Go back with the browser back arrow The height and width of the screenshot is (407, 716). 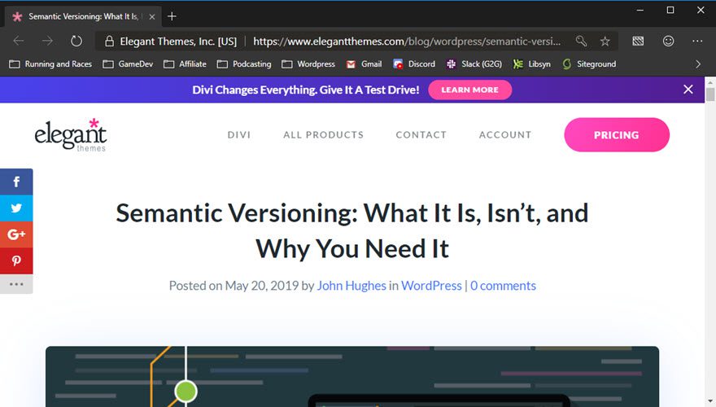point(19,42)
